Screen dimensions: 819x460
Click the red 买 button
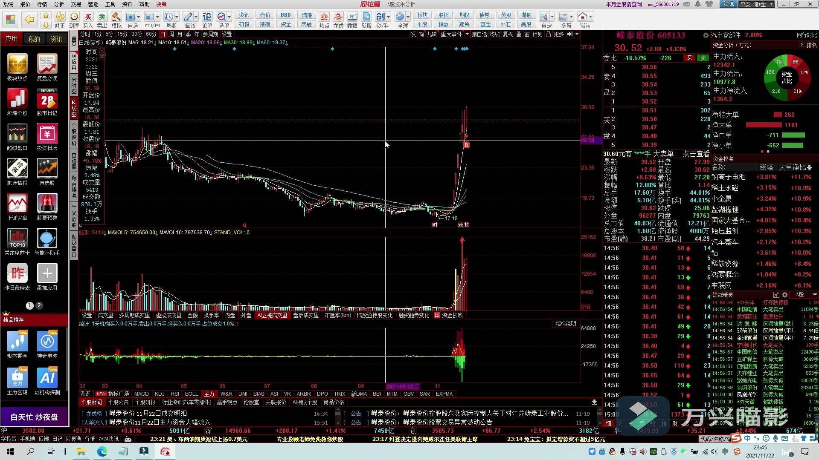click(x=689, y=58)
